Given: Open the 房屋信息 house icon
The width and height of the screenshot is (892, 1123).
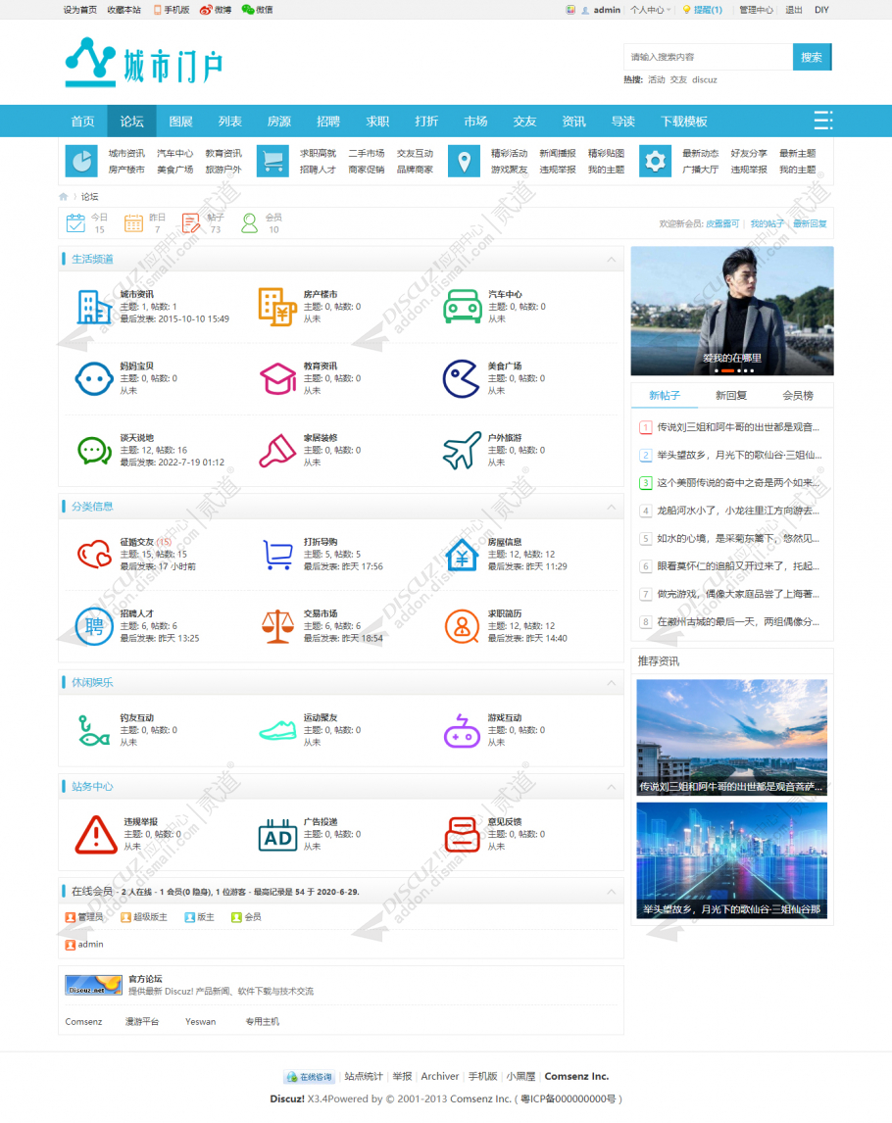Looking at the screenshot, I should (462, 555).
